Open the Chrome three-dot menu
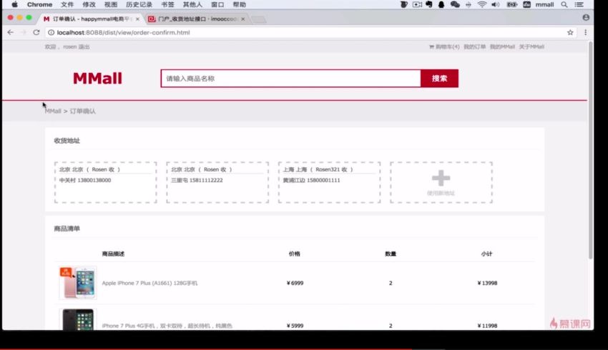This screenshot has width=608, height=350. point(586,32)
